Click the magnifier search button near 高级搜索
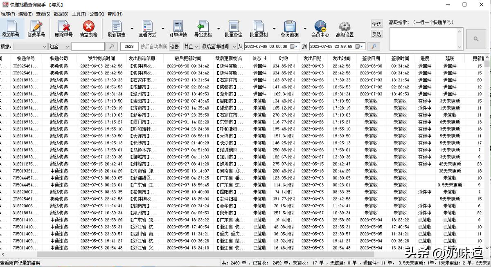The height and width of the screenshot is (267, 491). (476, 39)
